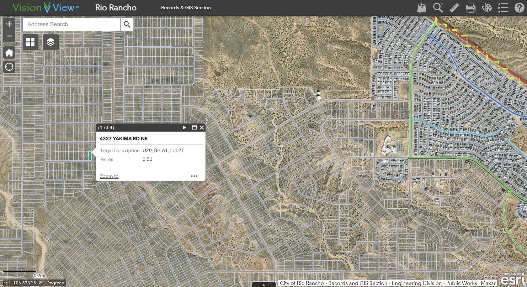This screenshot has width=527, height=287.
Task: Click the plus zoom-in control
Action: point(9,24)
